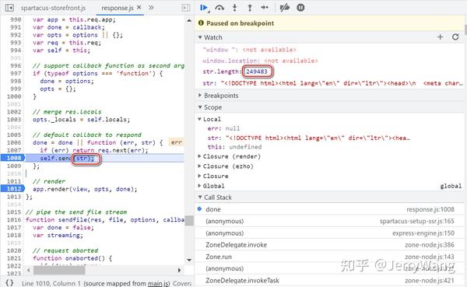
Task: Step over next function call
Action: pos(219,8)
